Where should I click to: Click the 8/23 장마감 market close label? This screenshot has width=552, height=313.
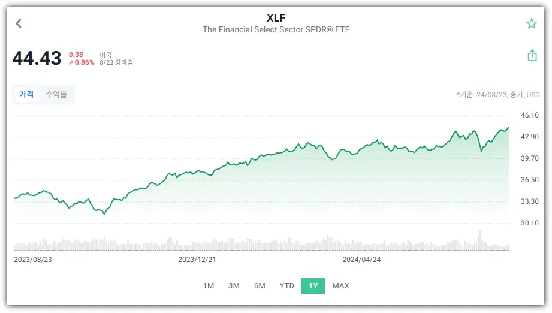(116, 62)
